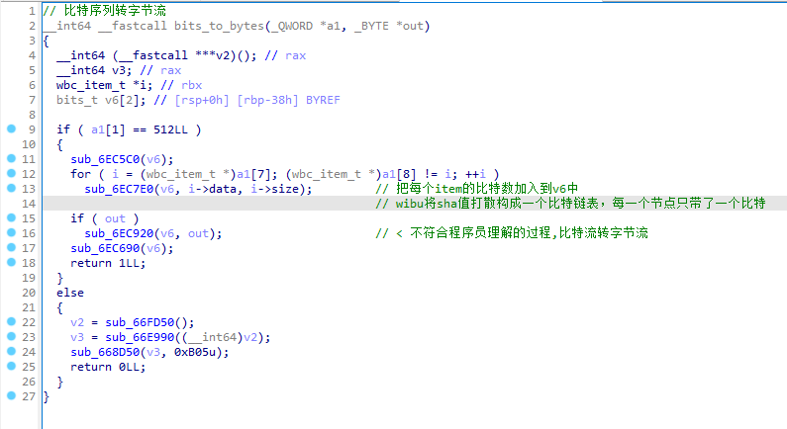This screenshot has width=787, height=429.
Task: Toggle breakpoint dot beside sub_6EC920 call
Action: 11,232
